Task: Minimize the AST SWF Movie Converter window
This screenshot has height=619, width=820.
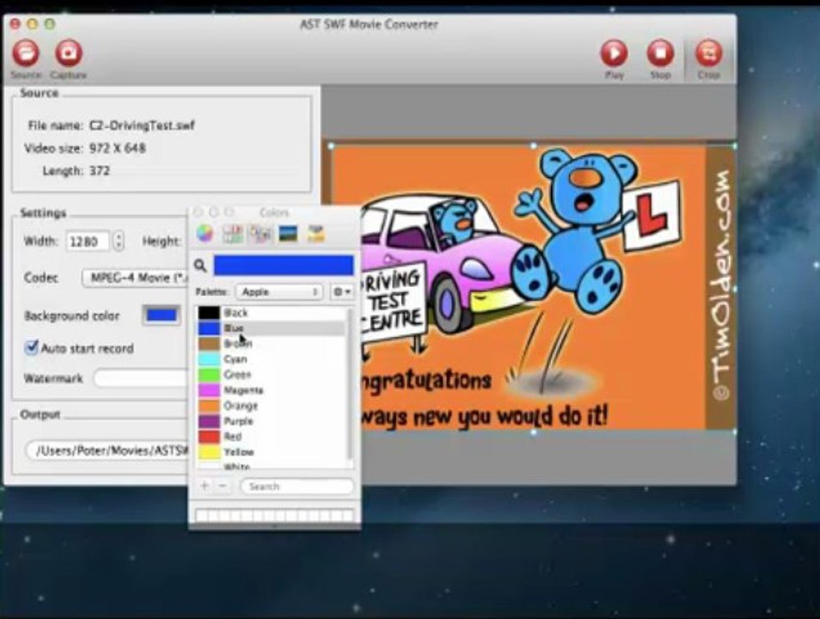Action: pyautogui.click(x=33, y=24)
